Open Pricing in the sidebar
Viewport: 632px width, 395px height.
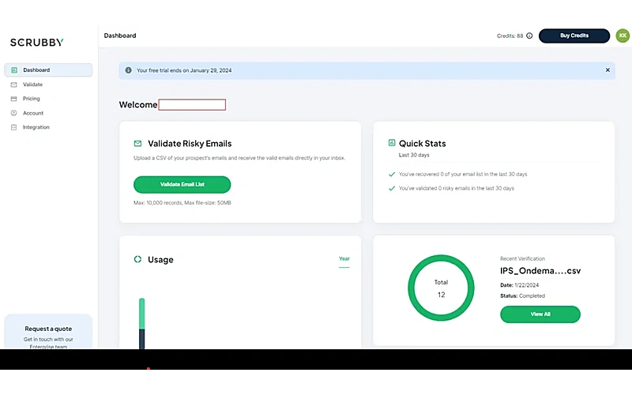tap(32, 99)
